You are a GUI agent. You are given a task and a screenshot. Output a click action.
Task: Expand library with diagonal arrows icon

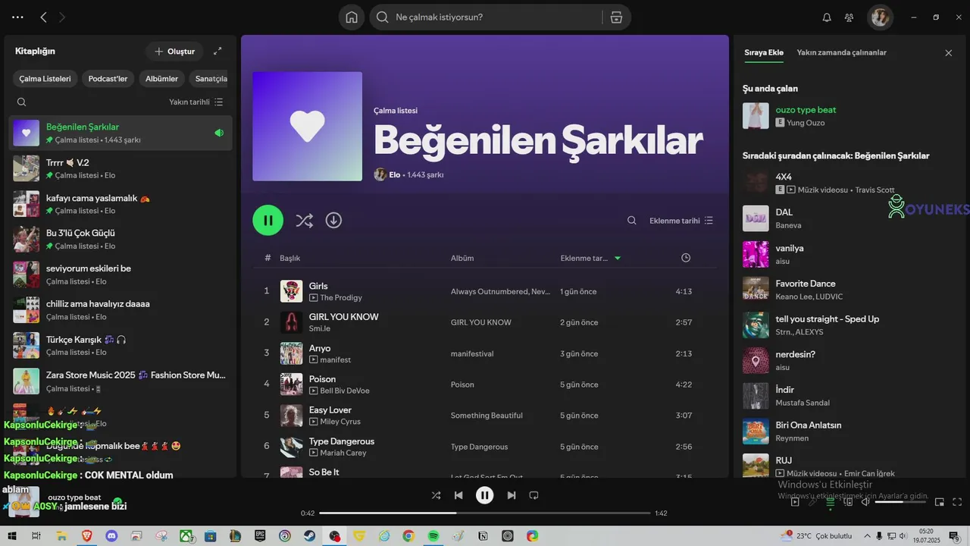tap(217, 51)
